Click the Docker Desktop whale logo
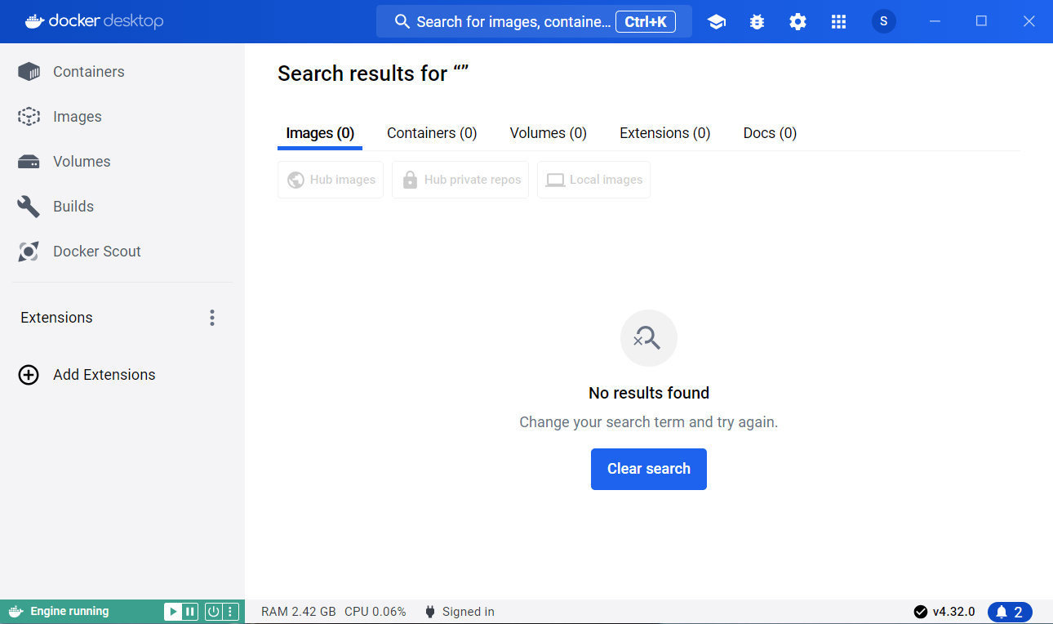The height and width of the screenshot is (624, 1053). click(33, 21)
